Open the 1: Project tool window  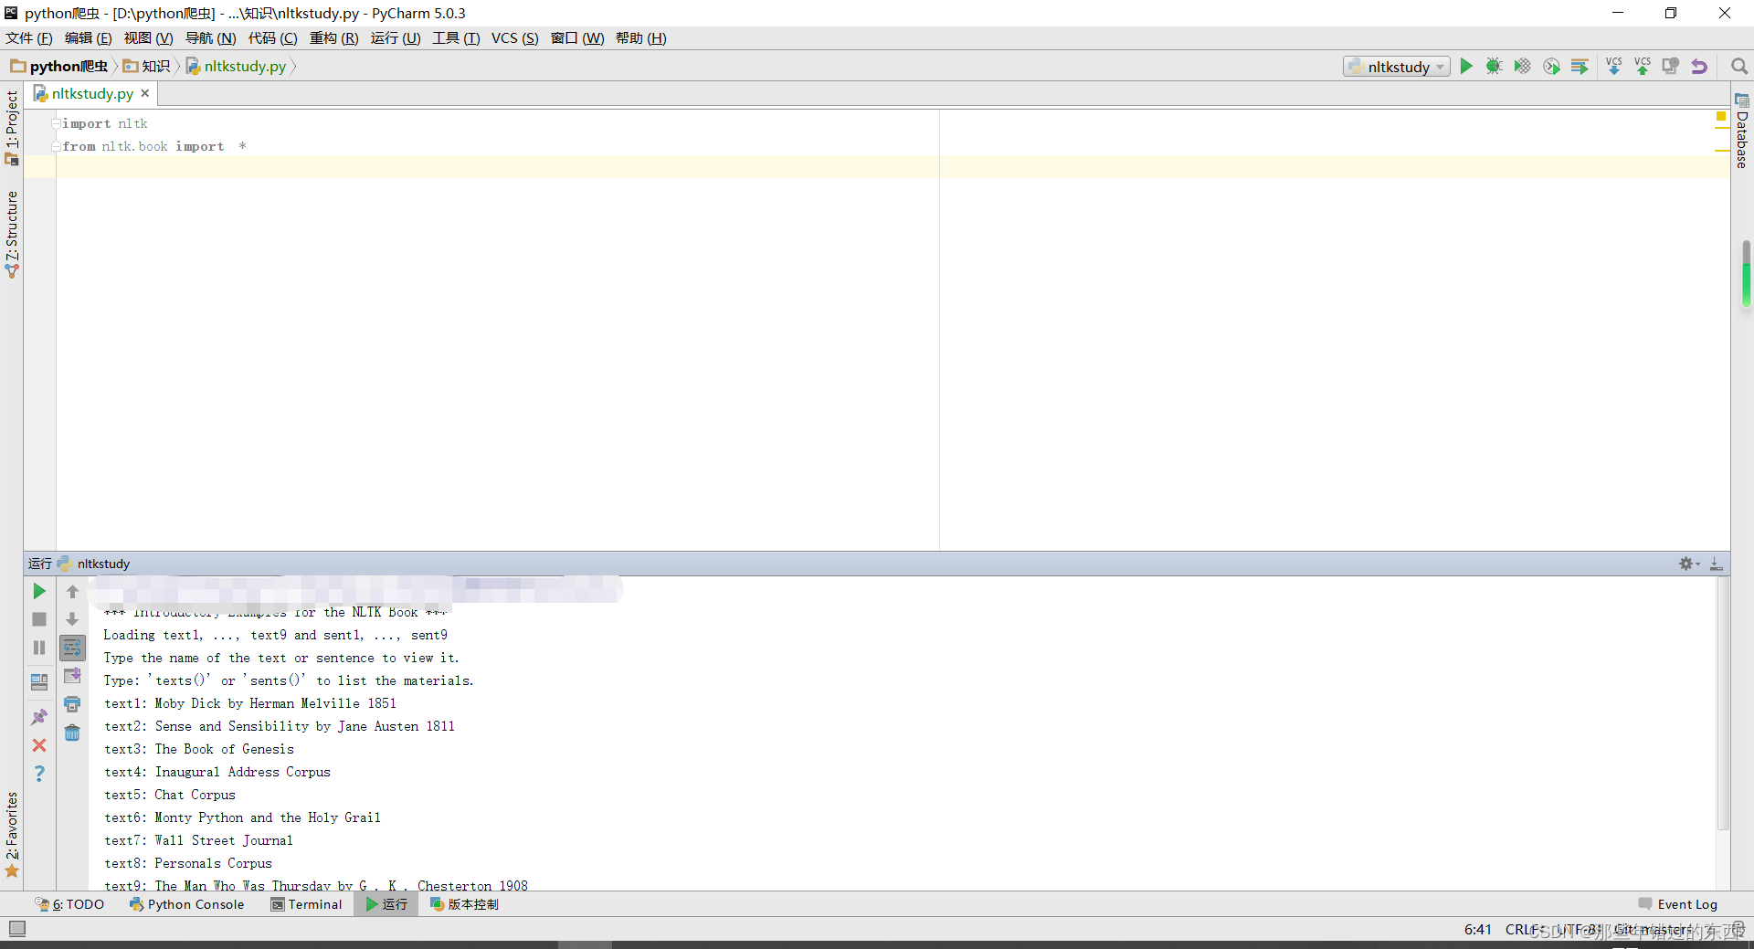12,127
